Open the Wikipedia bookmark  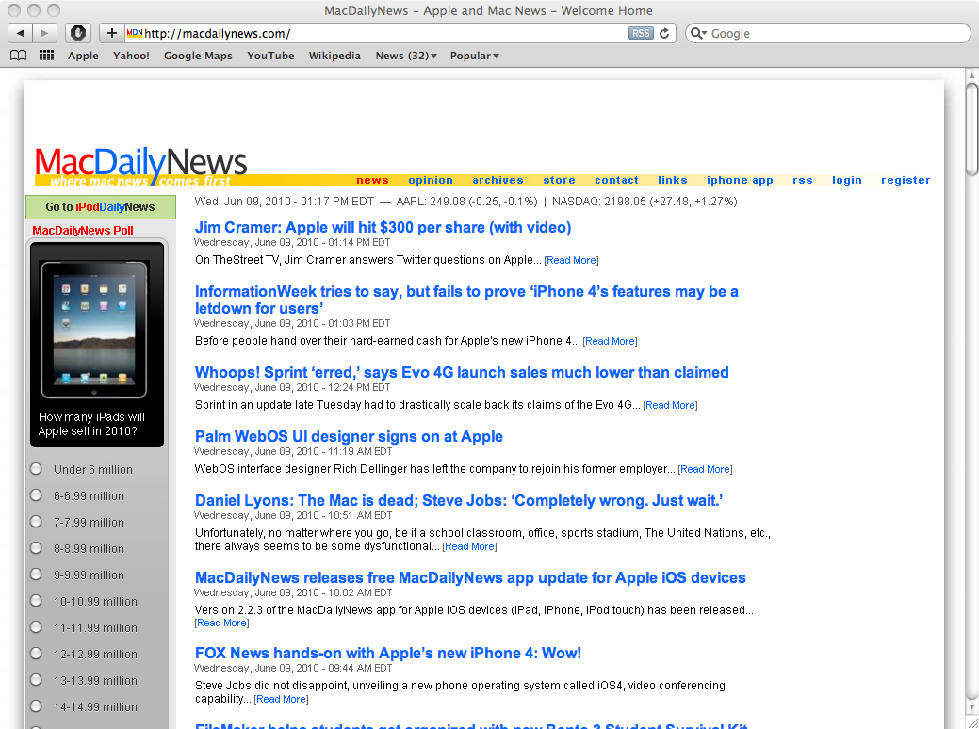[334, 56]
